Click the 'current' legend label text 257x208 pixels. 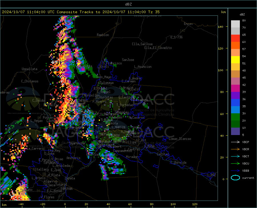(248, 178)
